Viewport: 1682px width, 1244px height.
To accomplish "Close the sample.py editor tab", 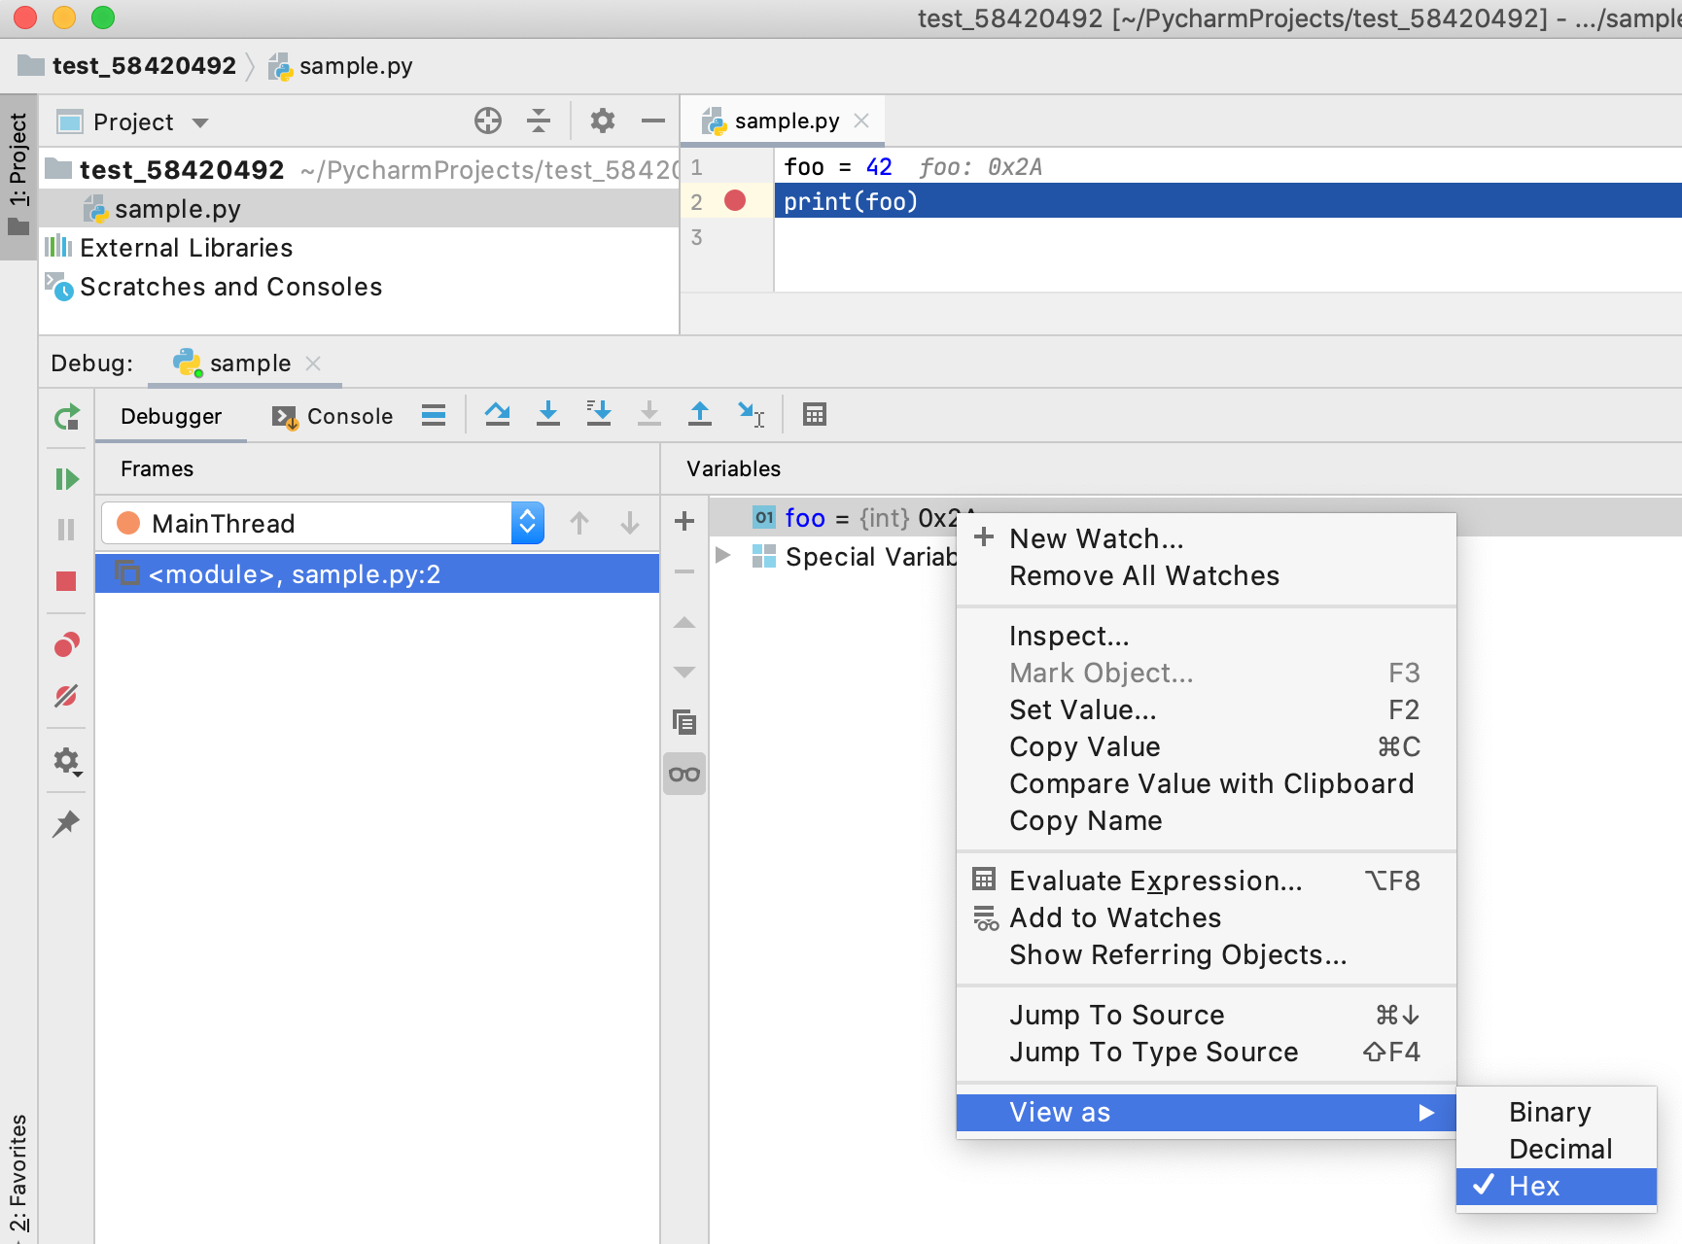I will [x=861, y=121].
